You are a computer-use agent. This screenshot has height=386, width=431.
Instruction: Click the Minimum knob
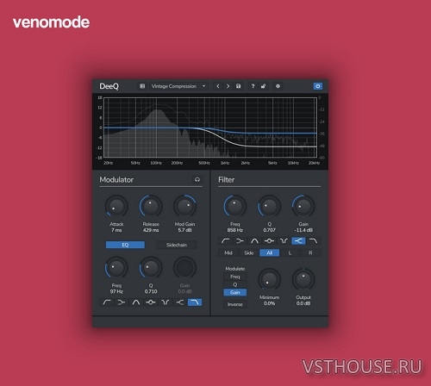[269, 279]
